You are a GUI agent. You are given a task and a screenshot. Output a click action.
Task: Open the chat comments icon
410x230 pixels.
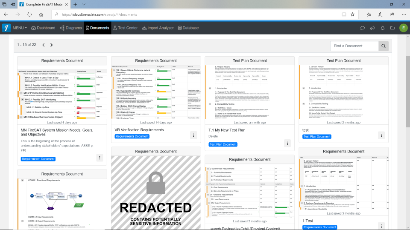[x=363, y=28]
